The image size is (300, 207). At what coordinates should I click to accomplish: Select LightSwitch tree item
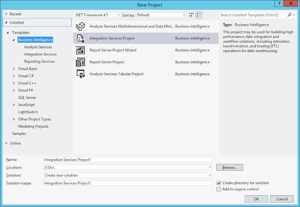click(28, 112)
